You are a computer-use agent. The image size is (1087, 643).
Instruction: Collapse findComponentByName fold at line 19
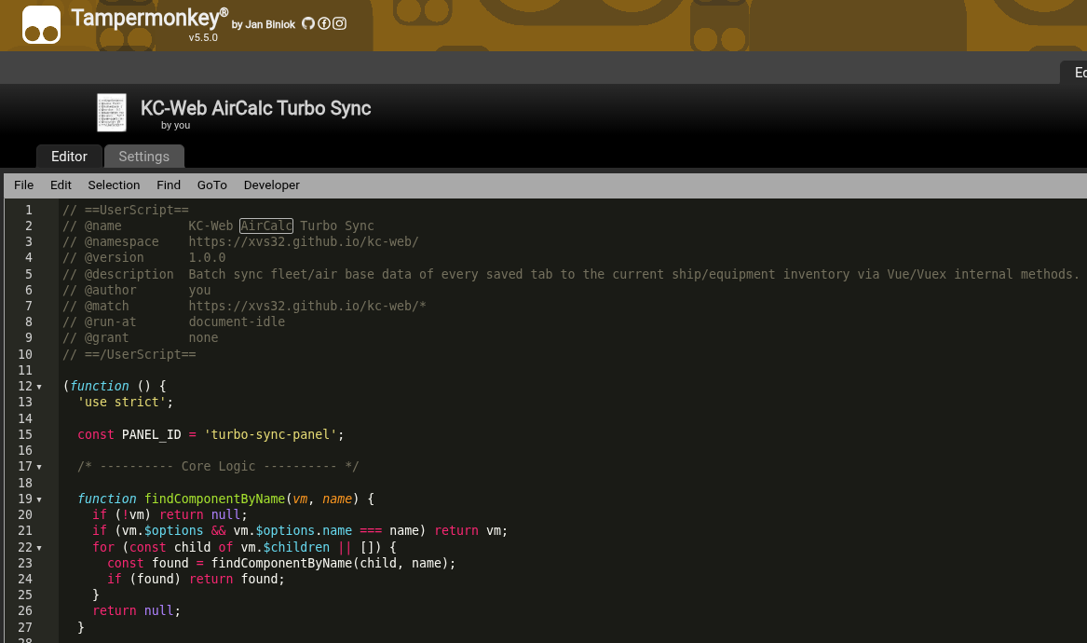point(39,499)
